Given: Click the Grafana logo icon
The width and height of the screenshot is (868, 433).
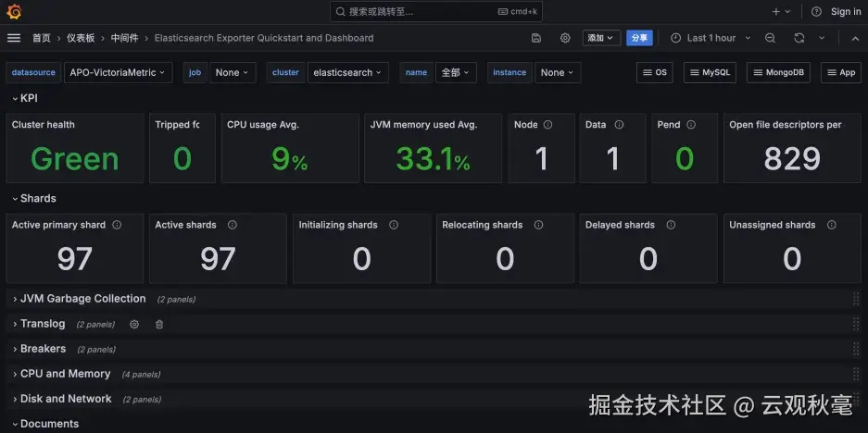Looking at the screenshot, I should [14, 12].
